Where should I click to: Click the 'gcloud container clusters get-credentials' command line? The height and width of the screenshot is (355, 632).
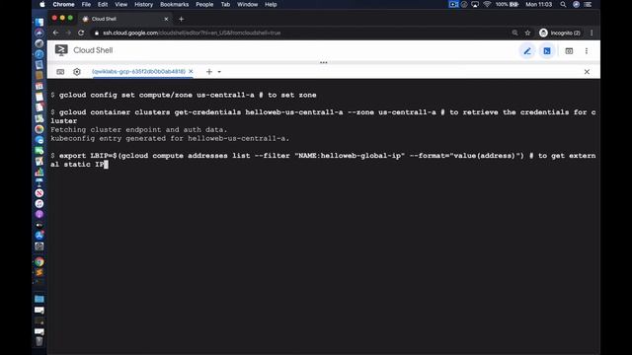(323, 116)
